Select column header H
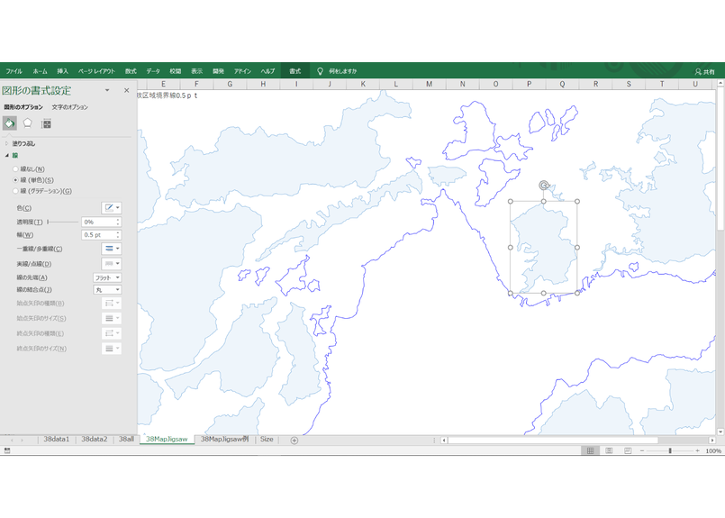 click(263, 84)
